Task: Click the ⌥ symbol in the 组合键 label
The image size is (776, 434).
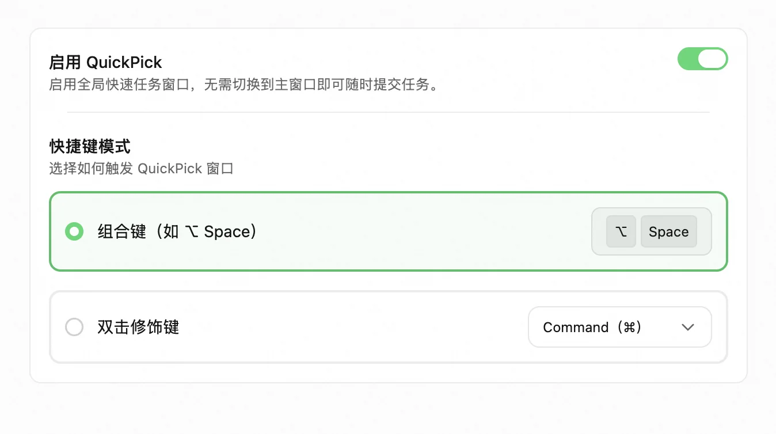Action: [x=192, y=232]
